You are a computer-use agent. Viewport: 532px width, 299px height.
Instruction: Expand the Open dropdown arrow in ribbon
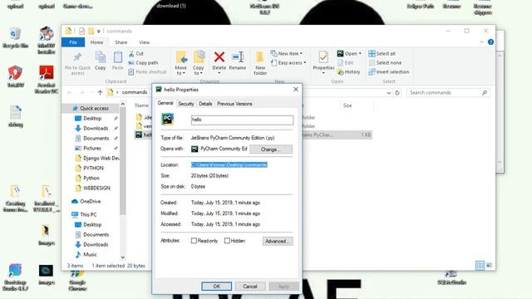pos(360,53)
